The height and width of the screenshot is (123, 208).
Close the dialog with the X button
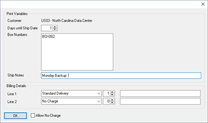click(x=203, y=4)
